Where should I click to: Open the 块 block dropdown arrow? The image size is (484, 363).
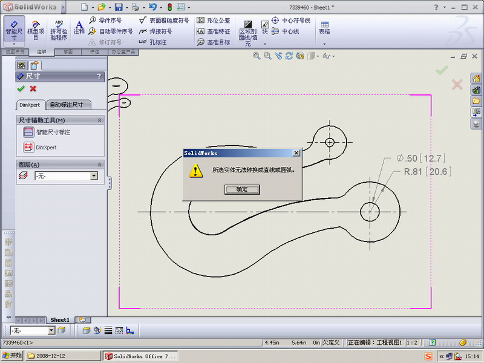(x=265, y=44)
